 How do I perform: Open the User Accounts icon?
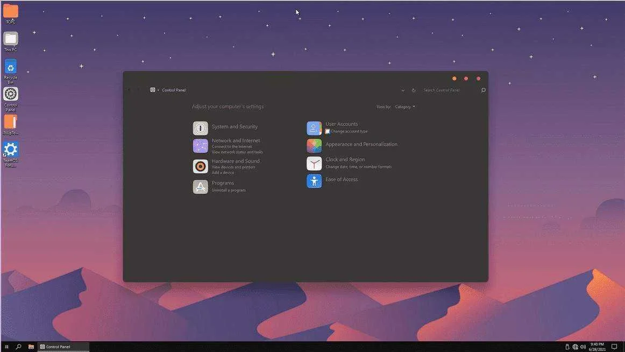[x=314, y=128]
